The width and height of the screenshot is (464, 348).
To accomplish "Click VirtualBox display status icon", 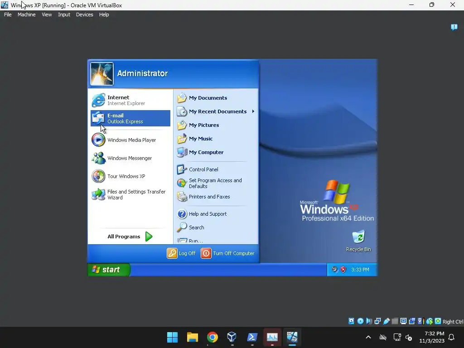I will 403,321.
